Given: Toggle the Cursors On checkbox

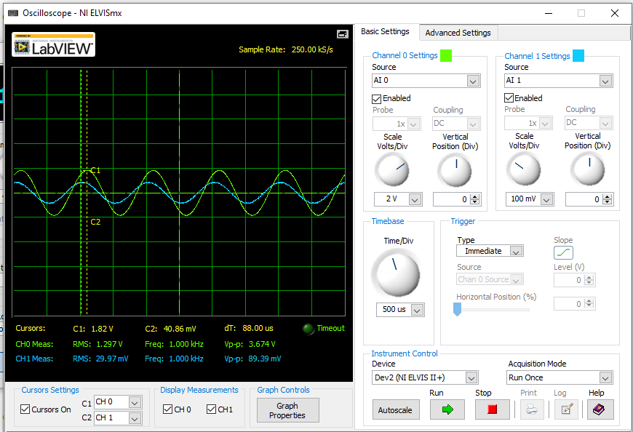Looking at the screenshot, I should click(25, 409).
